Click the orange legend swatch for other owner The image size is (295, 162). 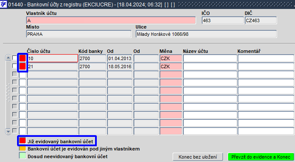tap(23, 148)
